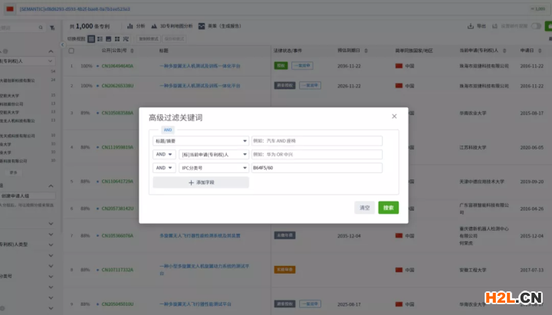
Task: Open patent CN105366076A
Action: [x=117, y=235]
